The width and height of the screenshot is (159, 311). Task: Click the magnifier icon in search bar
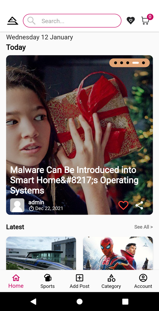[31, 21]
